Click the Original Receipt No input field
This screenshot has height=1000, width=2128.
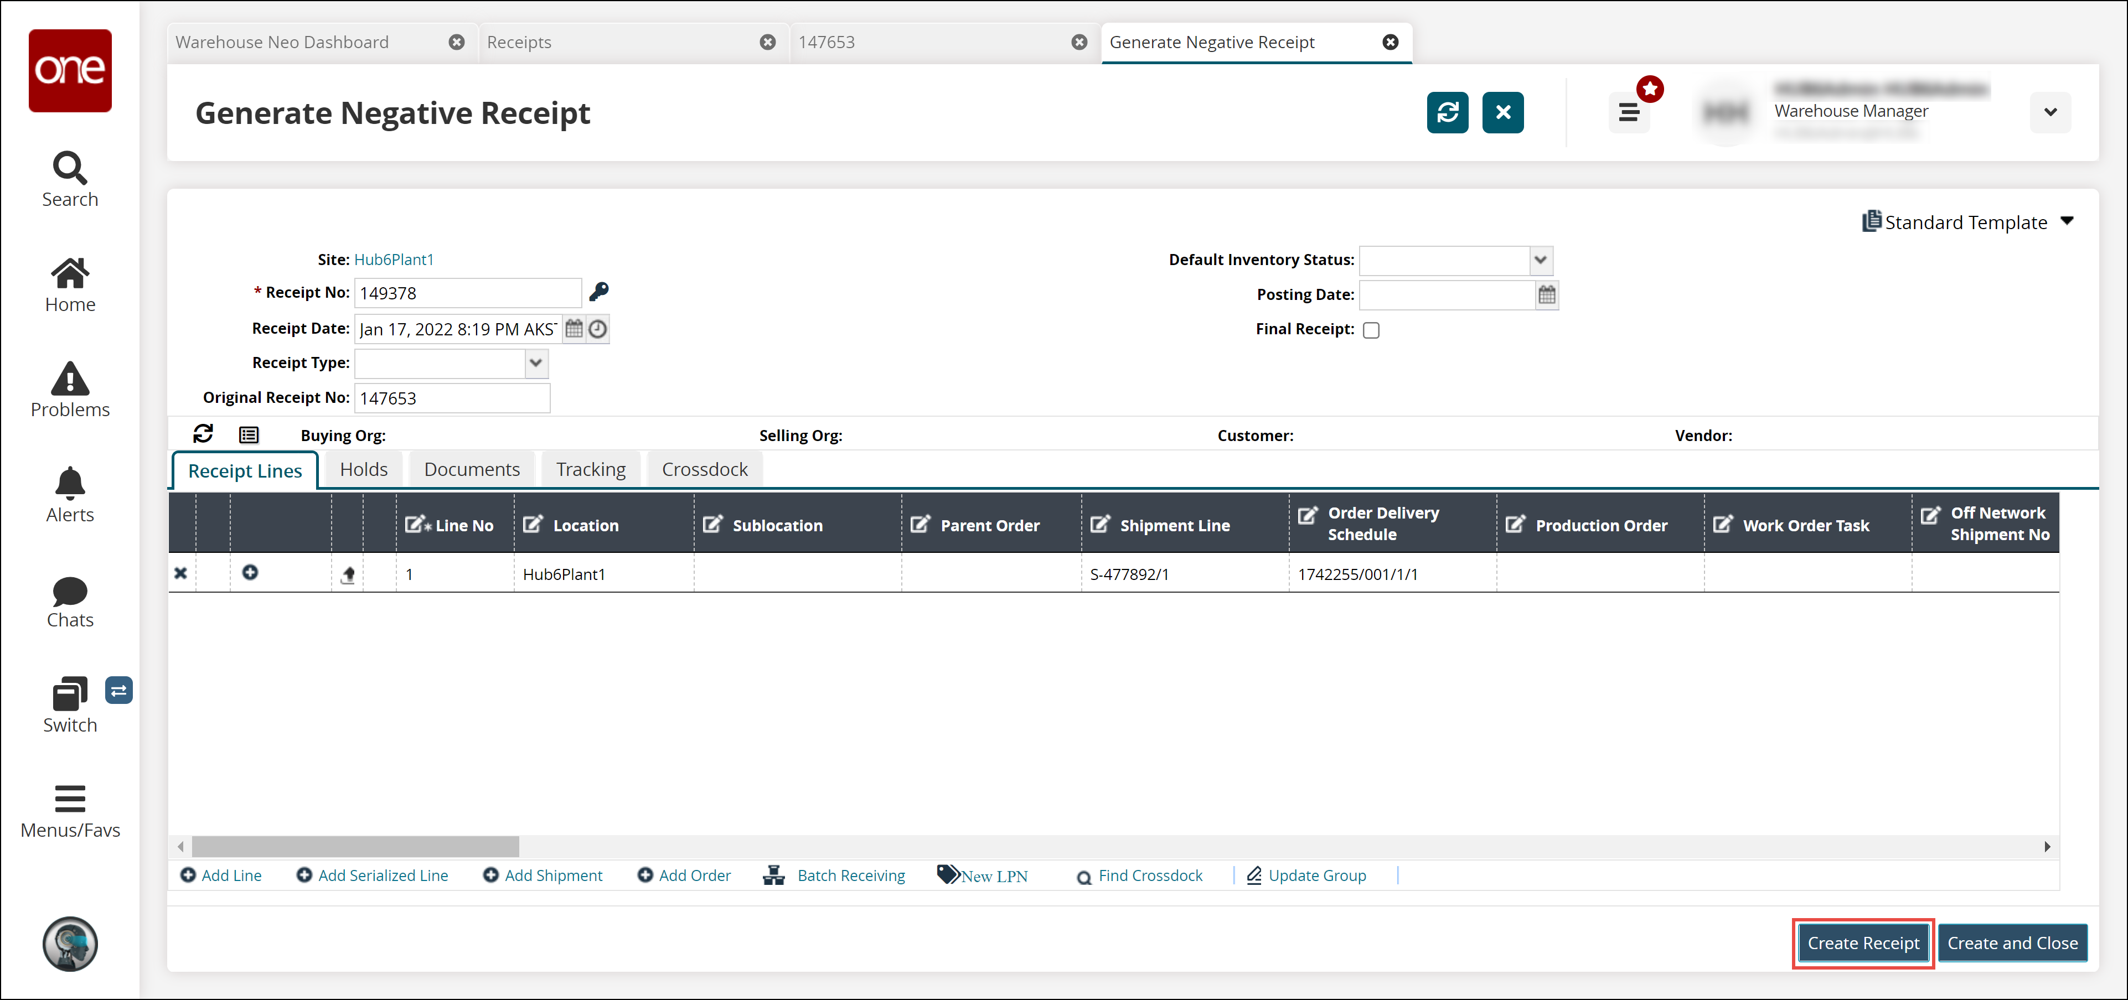click(452, 398)
